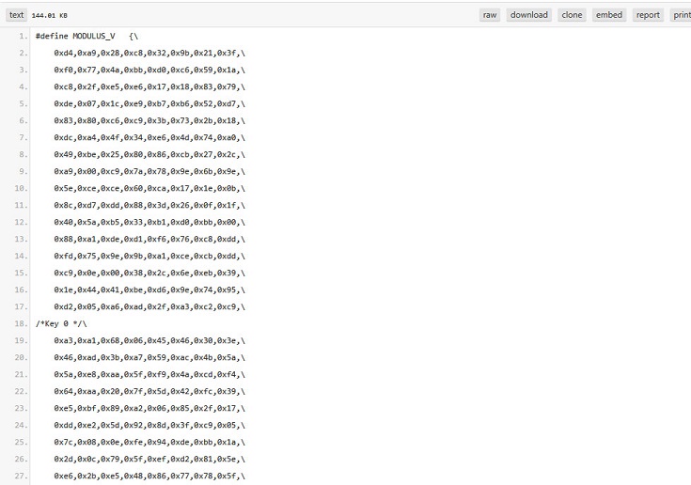This screenshot has height=485, width=691.
Task: Click line number 1 in the gutter
Action: [23, 36]
